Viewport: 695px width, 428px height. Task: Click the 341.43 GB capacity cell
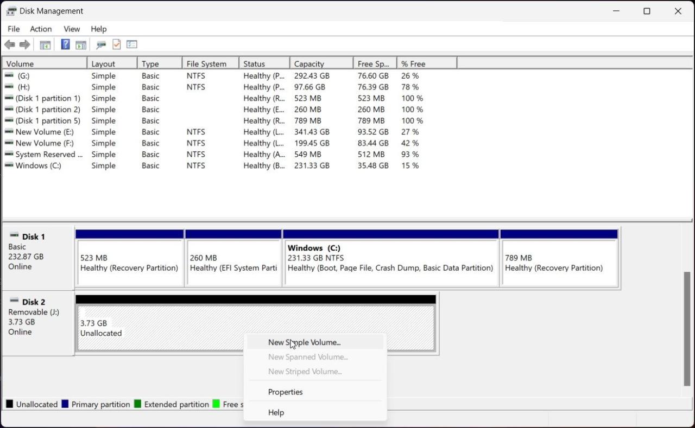[x=312, y=132]
